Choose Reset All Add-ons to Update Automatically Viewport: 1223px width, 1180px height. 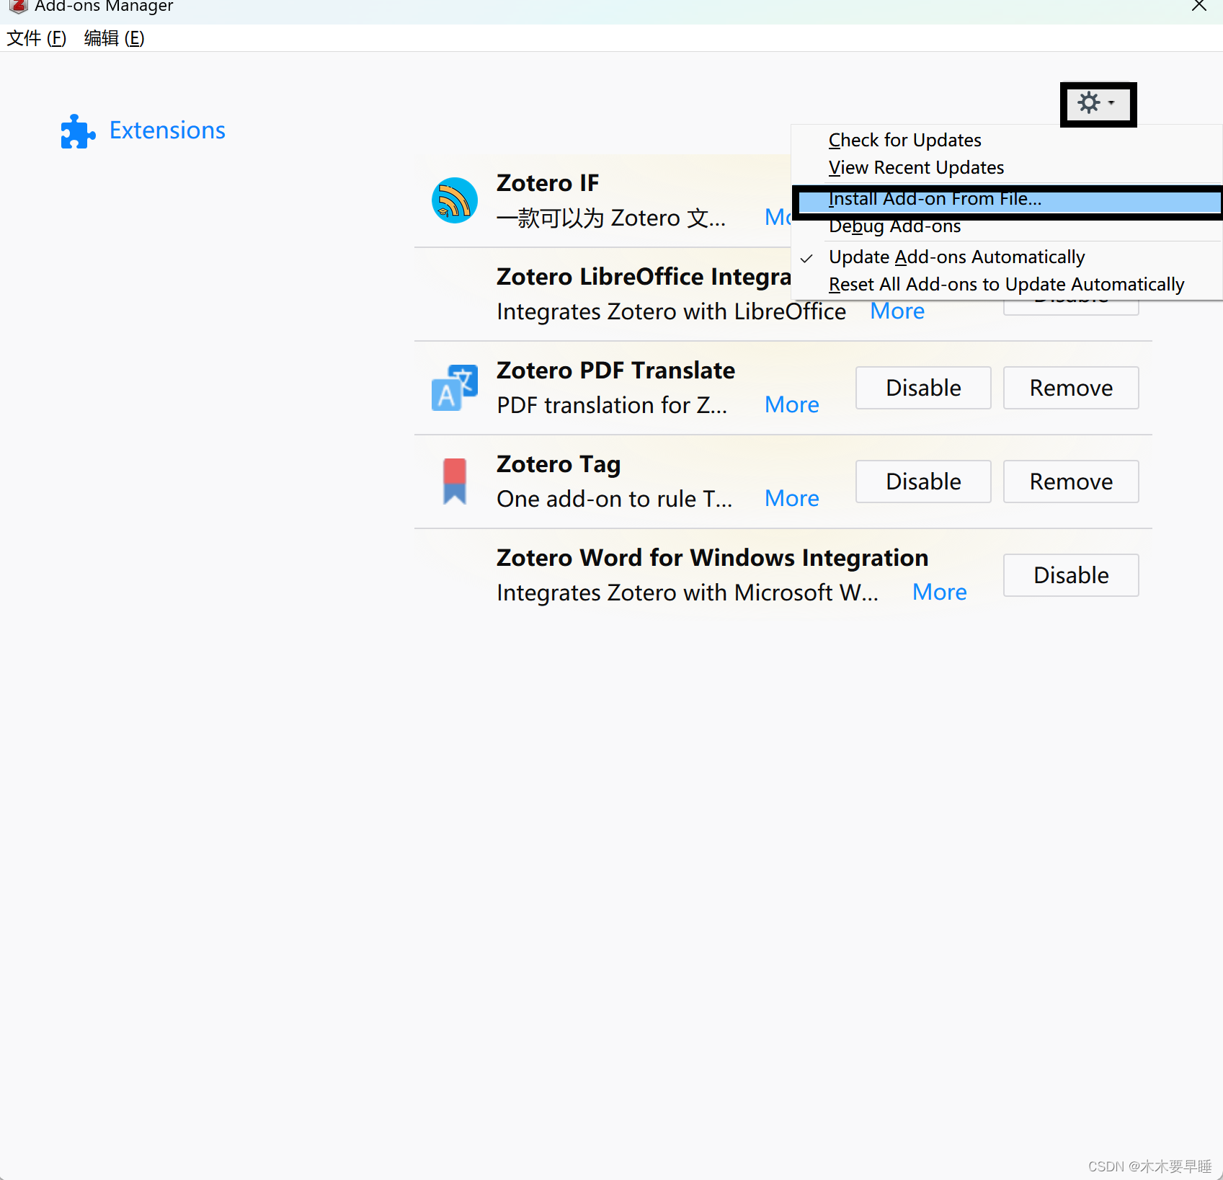click(1007, 285)
